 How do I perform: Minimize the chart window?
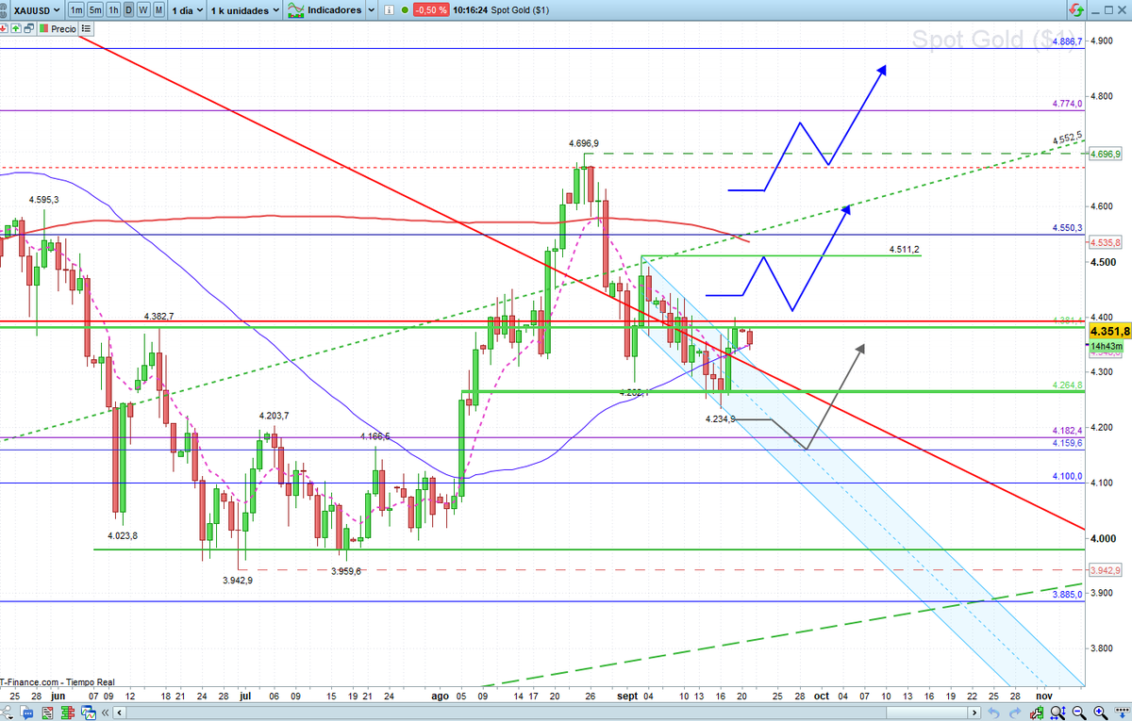(1095, 12)
